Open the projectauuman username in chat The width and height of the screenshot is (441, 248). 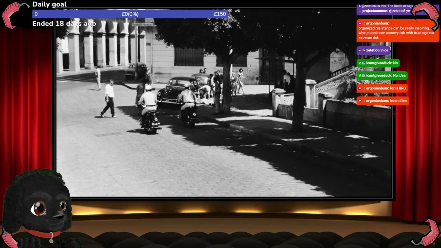click(x=375, y=11)
